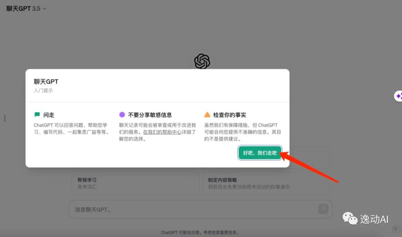
Task: Click the 入门提示 subtitle text
Action: (43, 90)
